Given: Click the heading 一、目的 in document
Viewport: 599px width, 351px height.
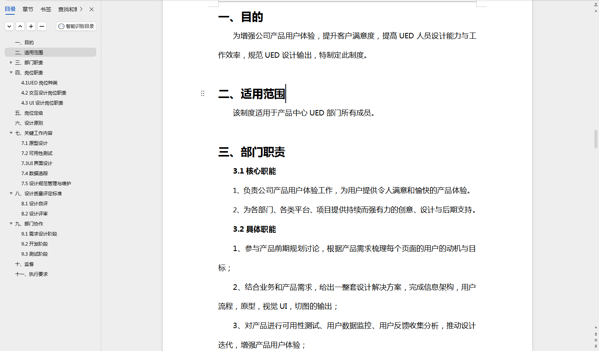Looking at the screenshot, I should [x=241, y=17].
